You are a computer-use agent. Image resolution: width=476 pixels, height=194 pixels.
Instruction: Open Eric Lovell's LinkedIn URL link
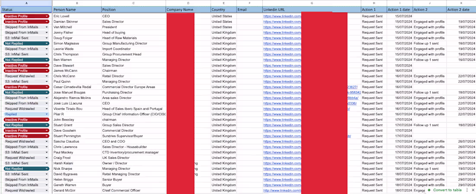point(282,16)
